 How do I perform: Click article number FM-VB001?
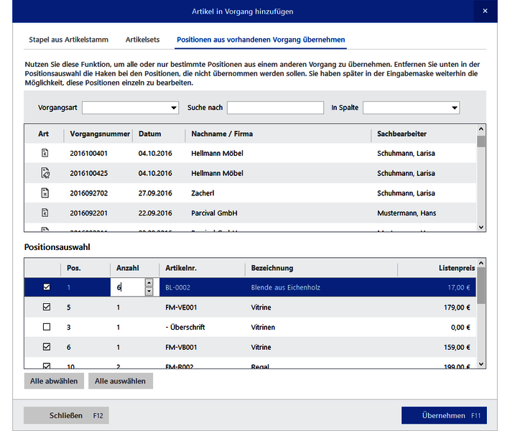pos(181,348)
